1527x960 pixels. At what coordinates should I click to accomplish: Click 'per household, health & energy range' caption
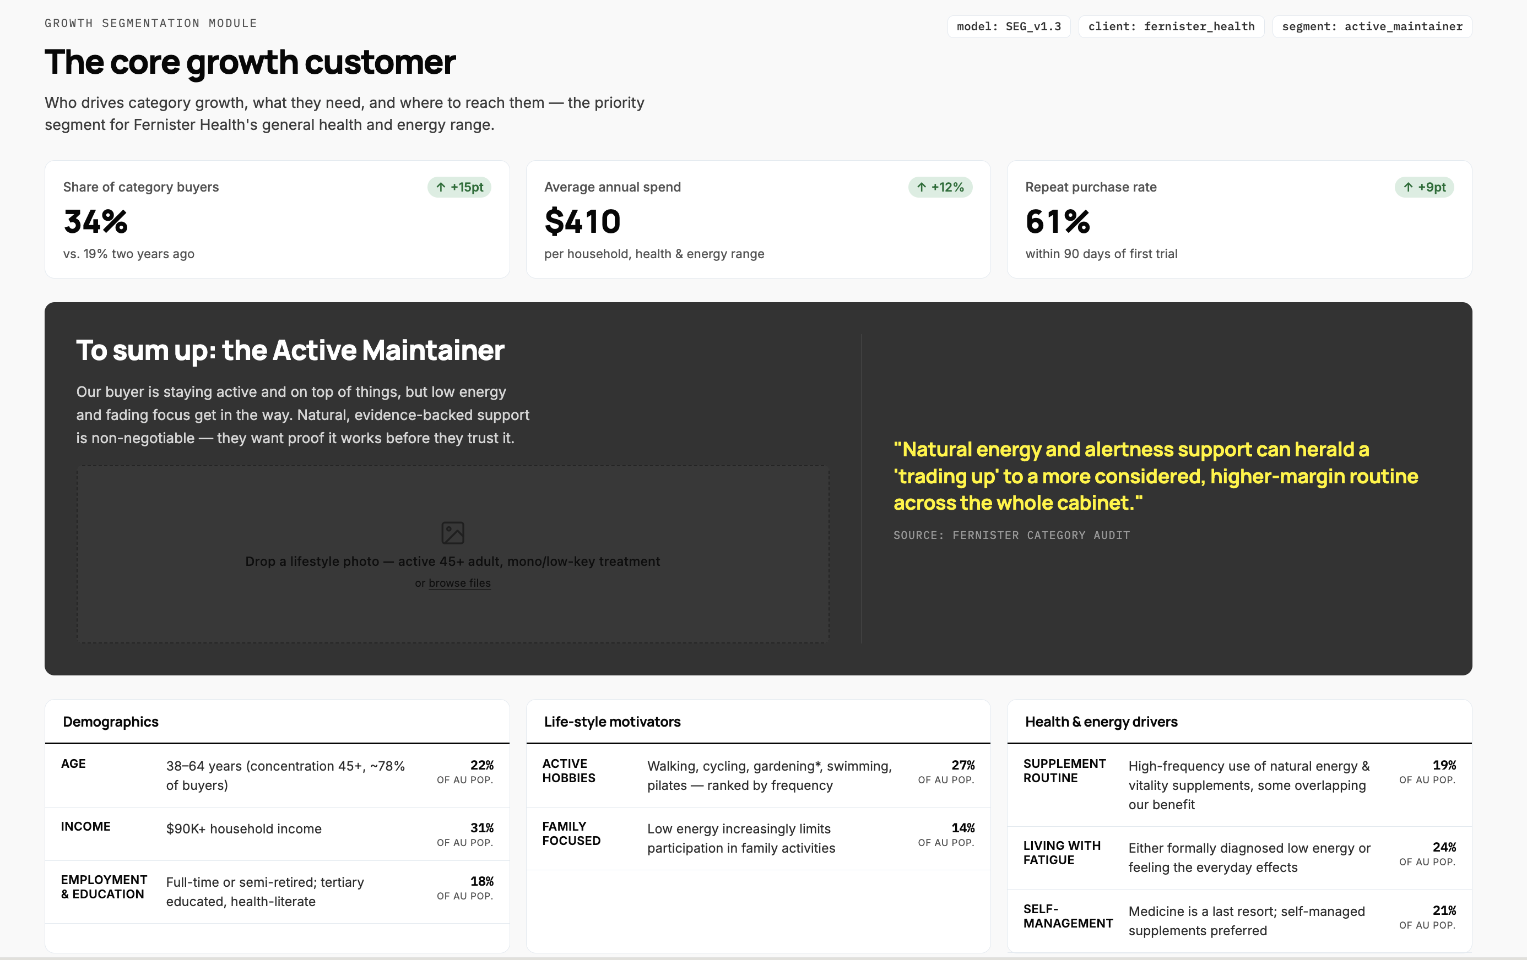pos(654,253)
